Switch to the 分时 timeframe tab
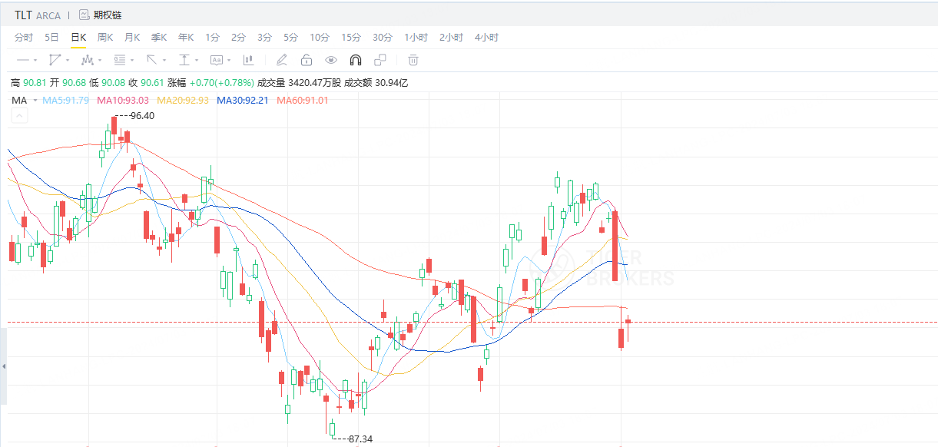 tap(24, 38)
